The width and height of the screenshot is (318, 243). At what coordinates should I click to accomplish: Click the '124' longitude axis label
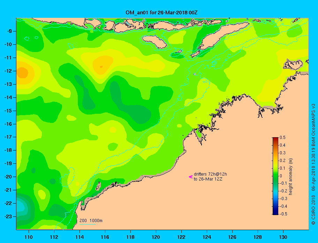coord(207,237)
